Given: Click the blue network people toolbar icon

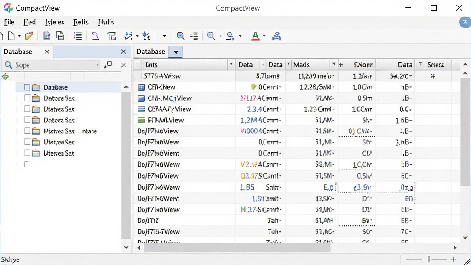Looking at the screenshot, I should 276,36.
